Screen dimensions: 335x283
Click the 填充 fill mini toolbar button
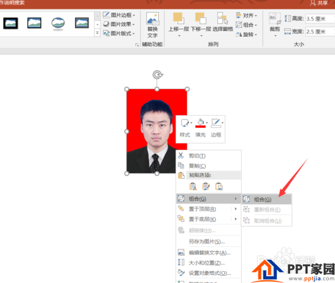click(200, 128)
